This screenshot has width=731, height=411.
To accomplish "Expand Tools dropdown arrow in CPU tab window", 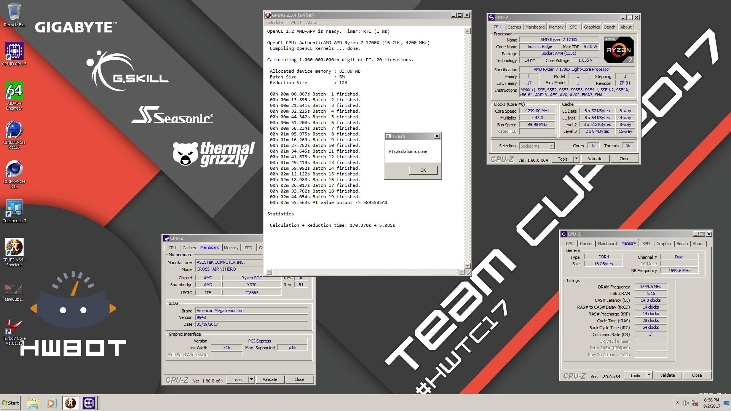I will (576, 159).
